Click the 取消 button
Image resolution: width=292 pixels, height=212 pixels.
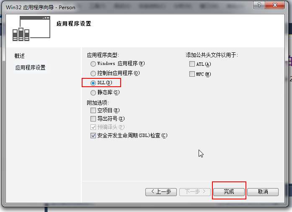(x=263, y=192)
